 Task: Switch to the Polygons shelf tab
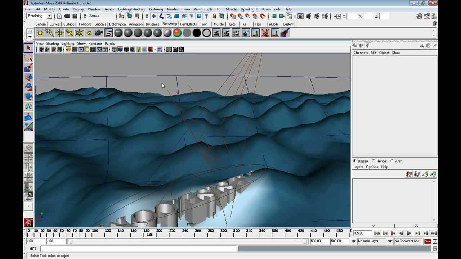click(x=85, y=24)
